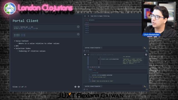The width and height of the screenshot is (178, 100).
Task: Go to previous slide arrow
Action: pyautogui.click(x=75, y=87)
